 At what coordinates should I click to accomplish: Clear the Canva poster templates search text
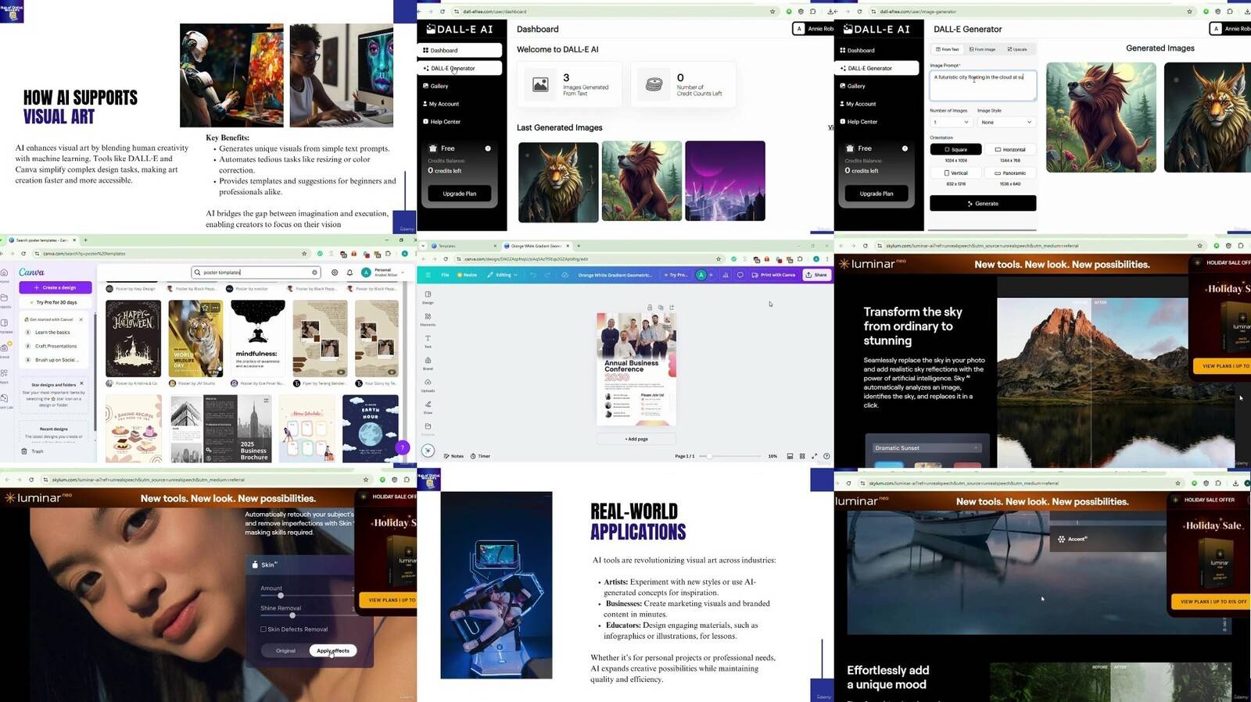(314, 273)
